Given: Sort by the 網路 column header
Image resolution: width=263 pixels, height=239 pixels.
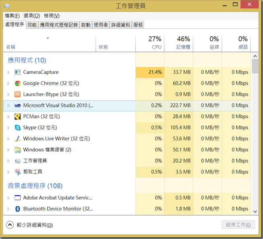Looking at the screenshot, I should (x=236, y=43).
